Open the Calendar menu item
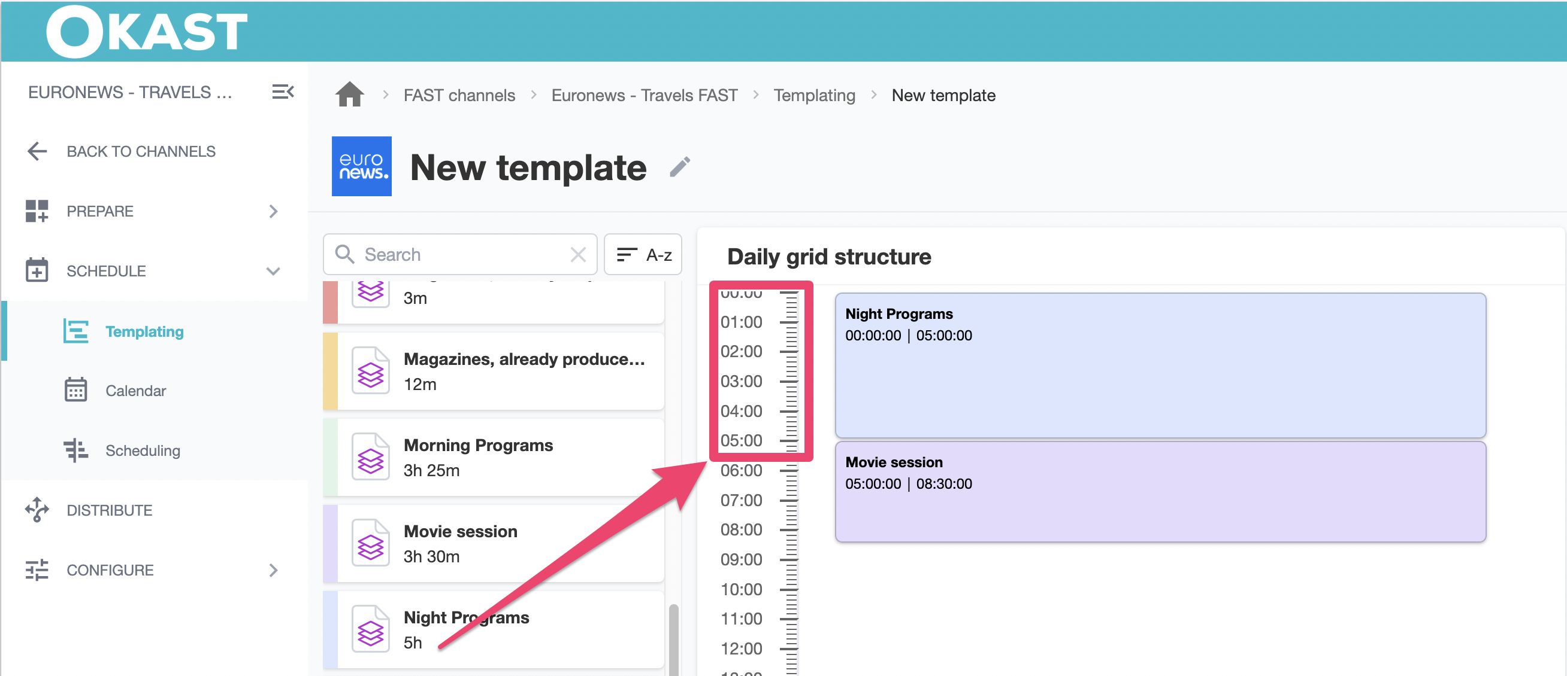The height and width of the screenshot is (676, 1567). point(135,391)
